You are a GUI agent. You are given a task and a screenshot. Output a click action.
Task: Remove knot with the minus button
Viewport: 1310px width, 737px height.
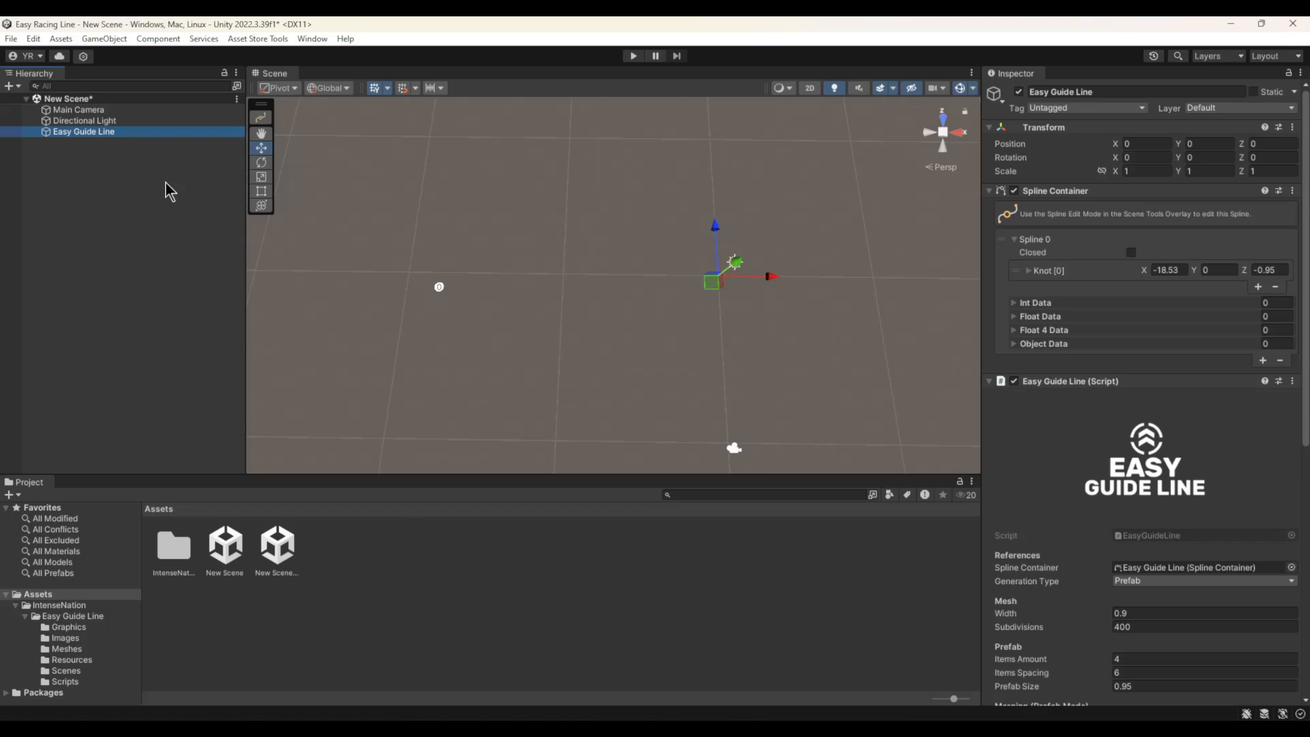[1275, 287]
